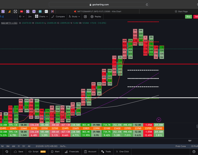This screenshot has width=198, height=155.
Task: Click the red Sell button
Action: pos(196,17)
